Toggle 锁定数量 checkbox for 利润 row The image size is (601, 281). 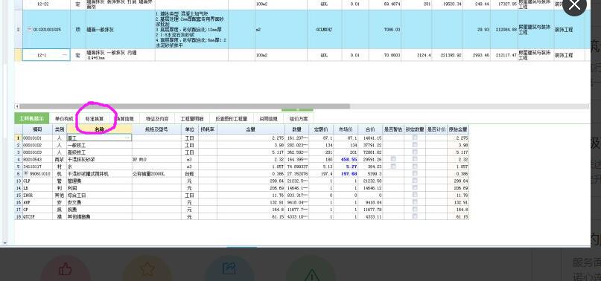click(x=415, y=187)
